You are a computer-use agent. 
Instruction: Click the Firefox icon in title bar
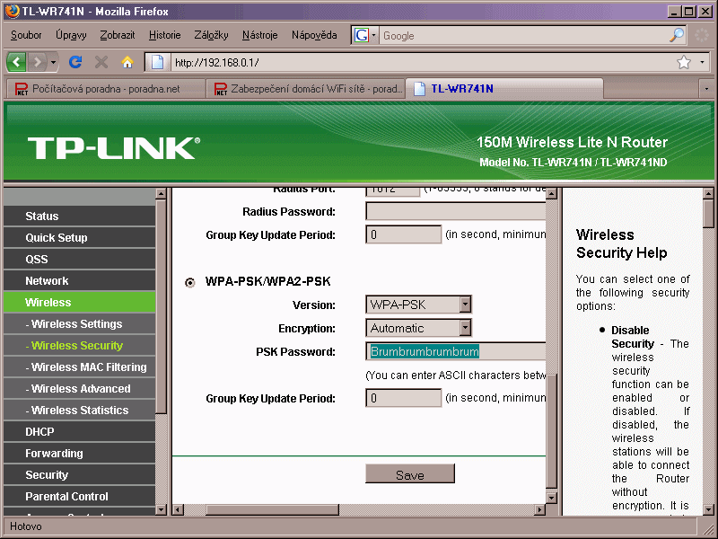(13, 11)
